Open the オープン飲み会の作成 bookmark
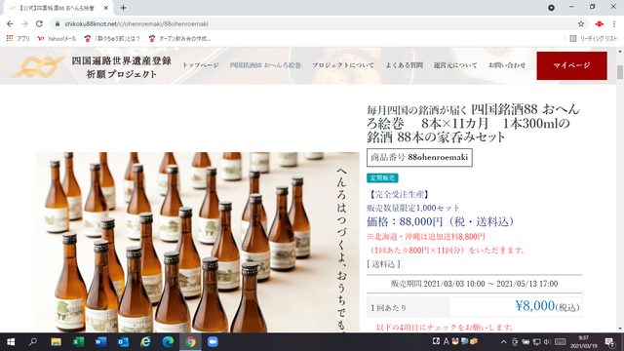The width and height of the screenshot is (624, 351). 179,39
